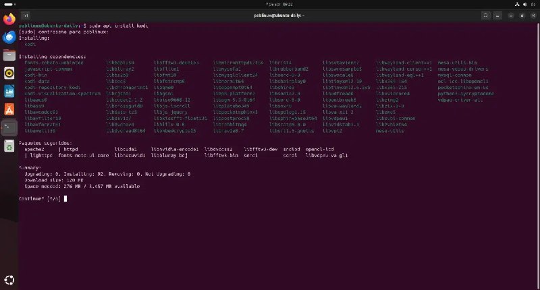Click the 'sudo apt install kodi' command line
The image size is (540, 290).
tap(119, 26)
